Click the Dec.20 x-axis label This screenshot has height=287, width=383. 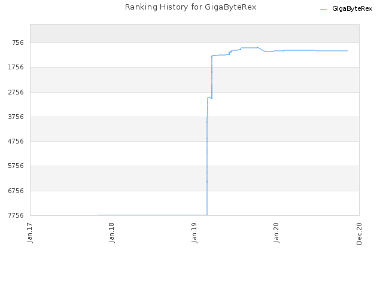359,234
